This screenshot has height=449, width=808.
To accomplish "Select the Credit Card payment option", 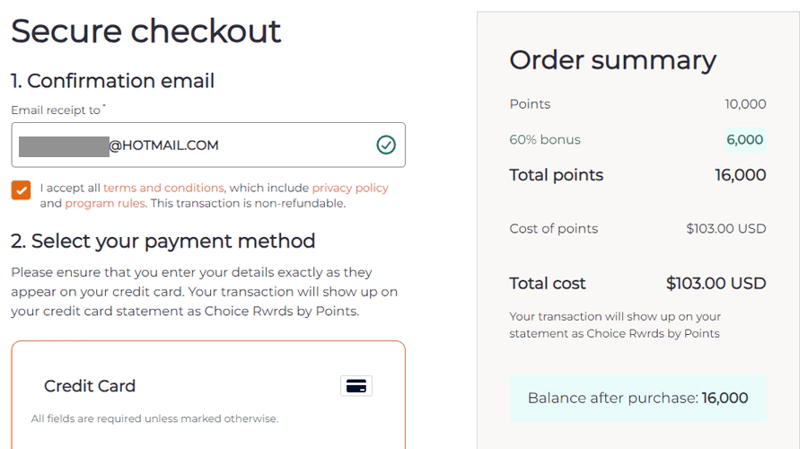I will coord(90,386).
